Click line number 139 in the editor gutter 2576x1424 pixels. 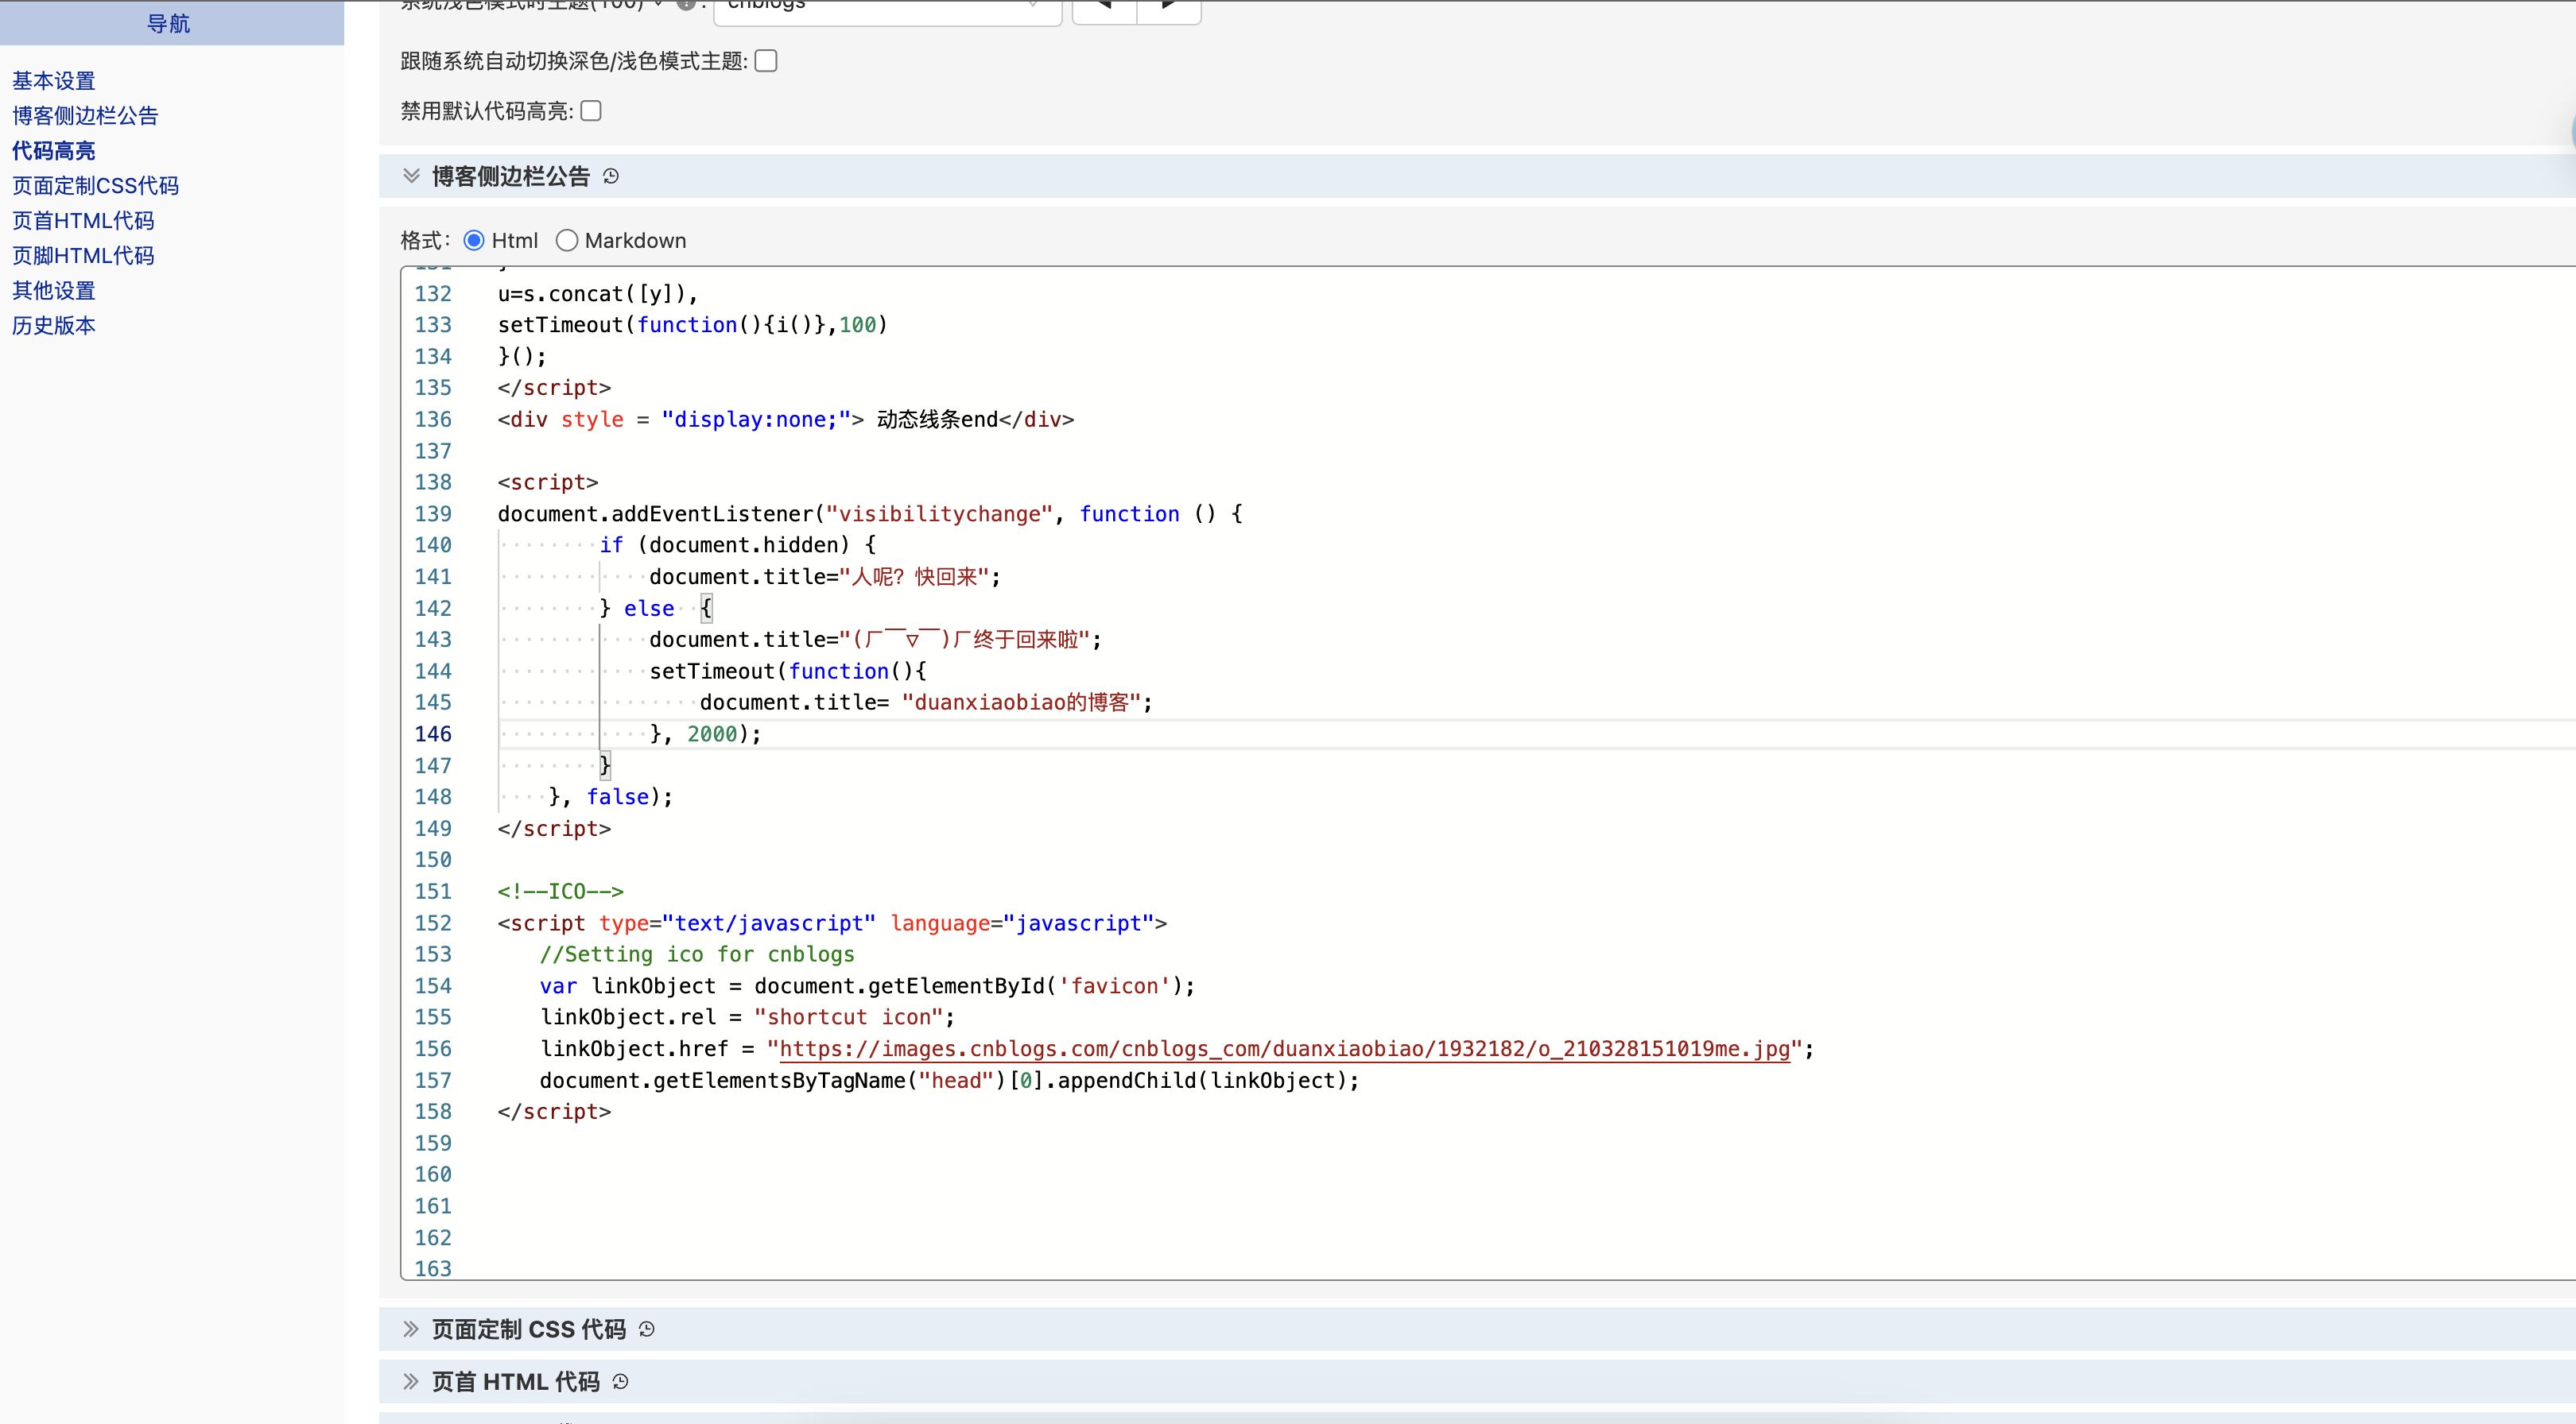(x=433, y=513)
